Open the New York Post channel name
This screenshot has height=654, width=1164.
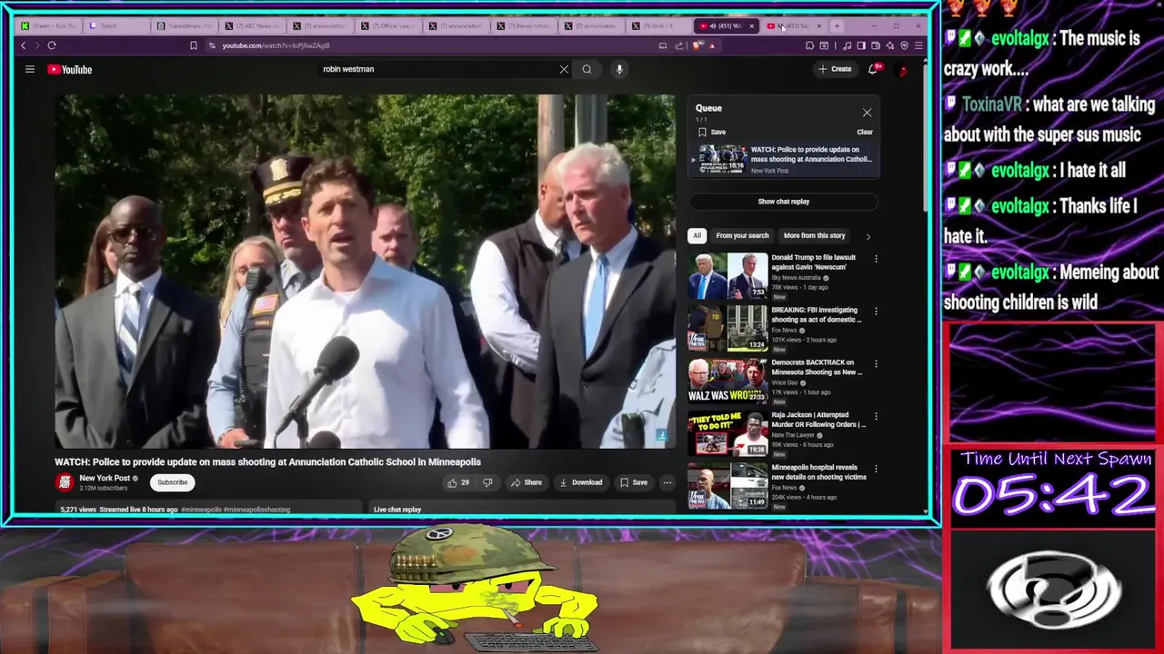(x=105, y=478)
